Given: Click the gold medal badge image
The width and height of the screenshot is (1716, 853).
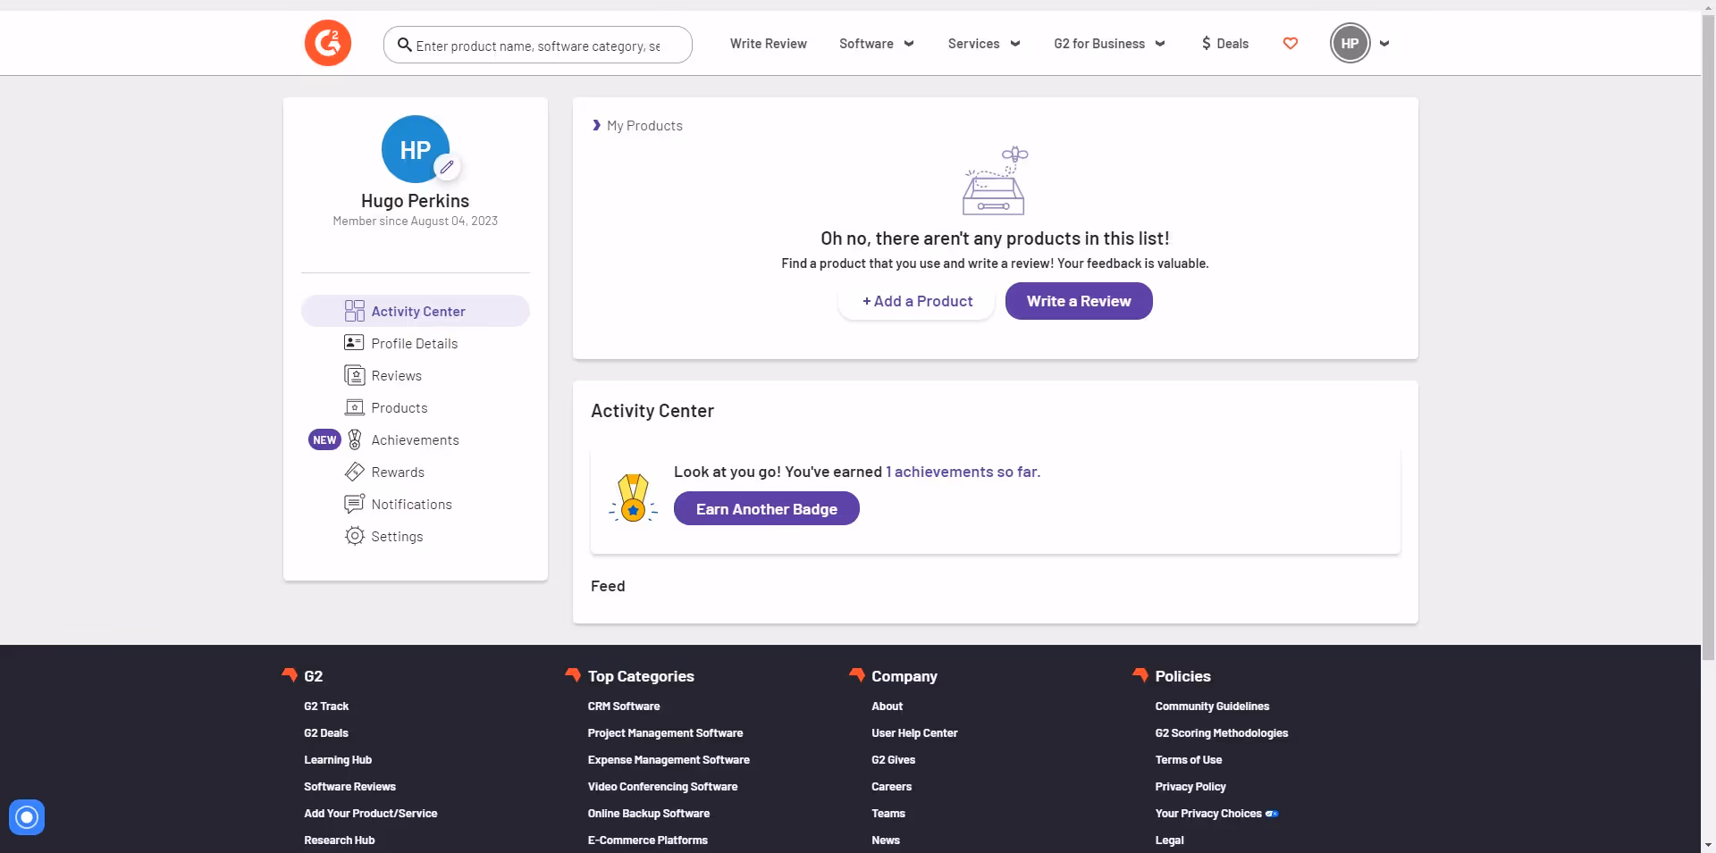Looking at the screenshot, I should [633, 498].
